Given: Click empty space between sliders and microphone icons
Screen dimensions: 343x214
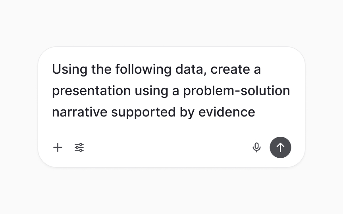Looking at the screenshot, I should [168, 147].
